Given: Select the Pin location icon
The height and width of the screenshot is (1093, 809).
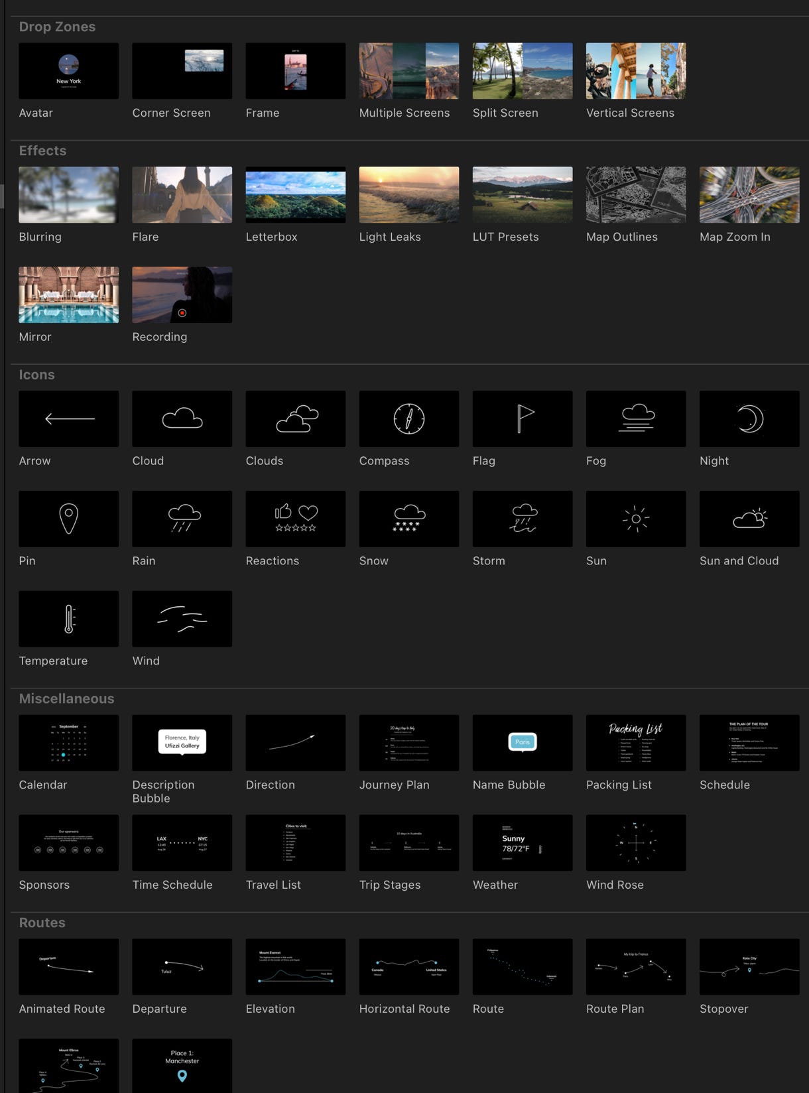Looking at the screenshot, I should pos(68,519).
